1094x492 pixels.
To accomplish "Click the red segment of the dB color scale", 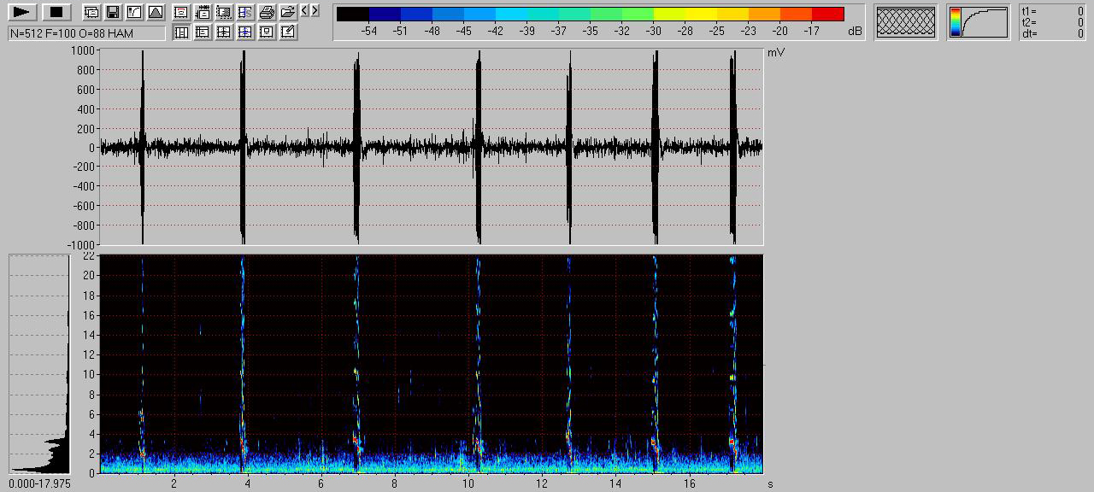I will 827,14.
